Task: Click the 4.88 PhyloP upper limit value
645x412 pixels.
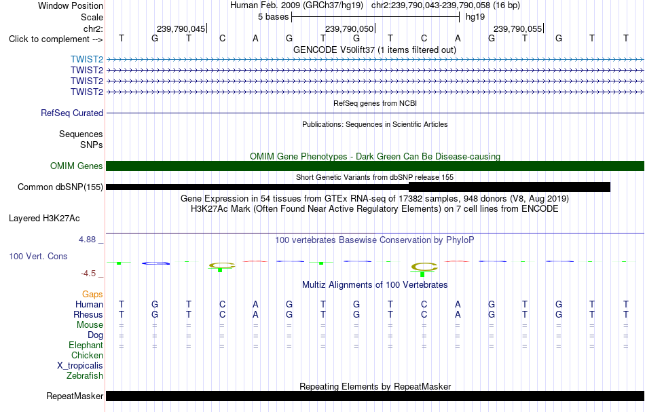Action: pyautogui.click(x=87, y=240)
